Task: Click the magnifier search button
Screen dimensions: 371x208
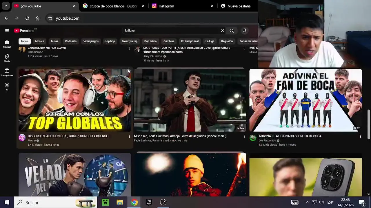Action: point(232,31)
